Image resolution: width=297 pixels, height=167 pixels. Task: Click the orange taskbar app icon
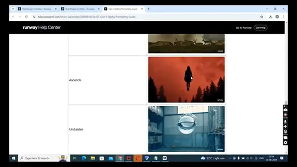[x=138, y=158]
